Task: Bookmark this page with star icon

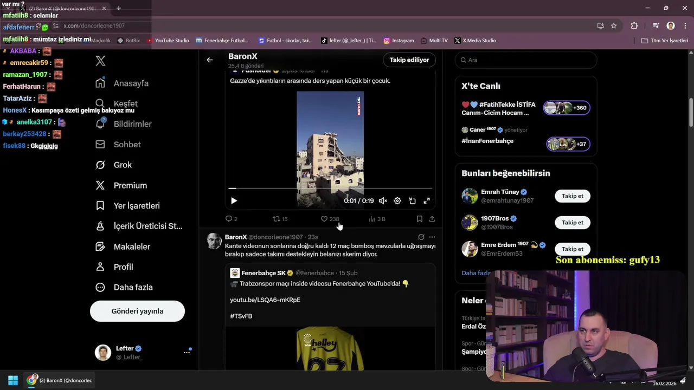Action: [x=614, y=25]
